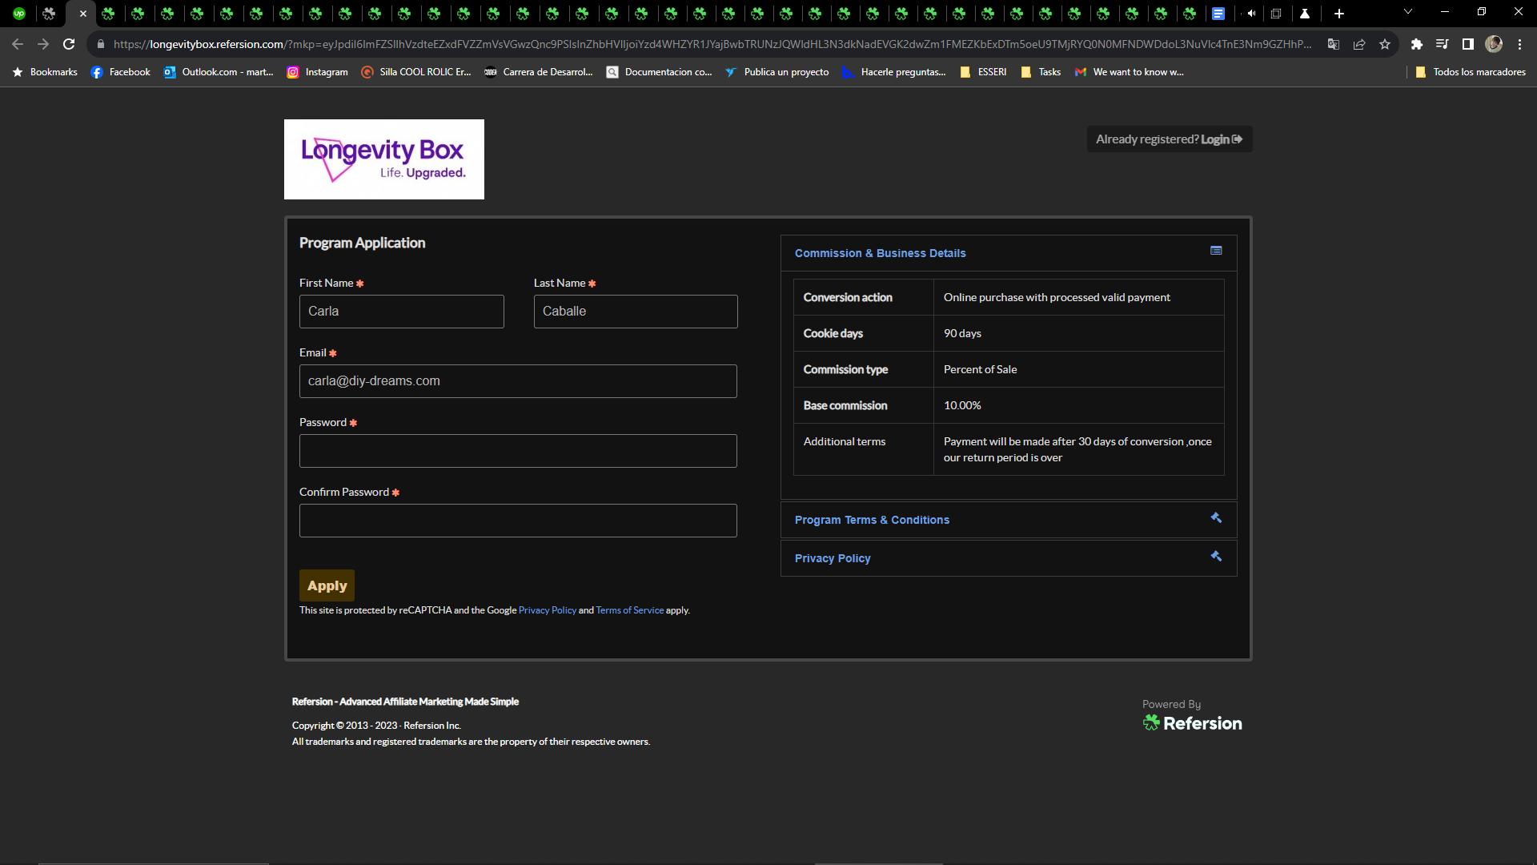1537x865 pixels.
Task: Close the current active tab
Action: 82,14
